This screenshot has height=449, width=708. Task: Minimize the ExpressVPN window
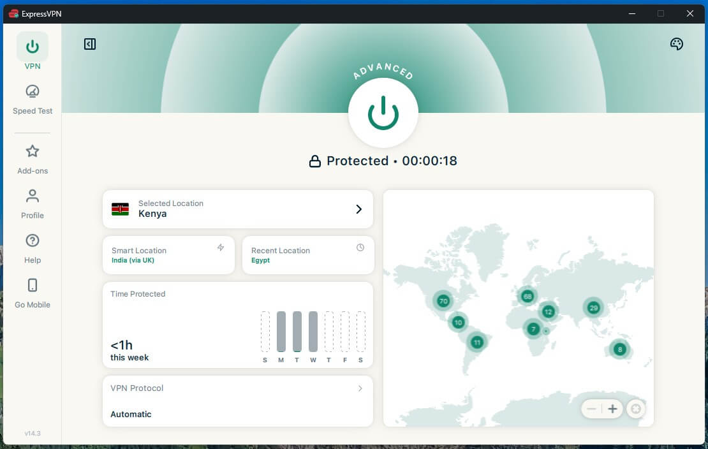[632, 13]
